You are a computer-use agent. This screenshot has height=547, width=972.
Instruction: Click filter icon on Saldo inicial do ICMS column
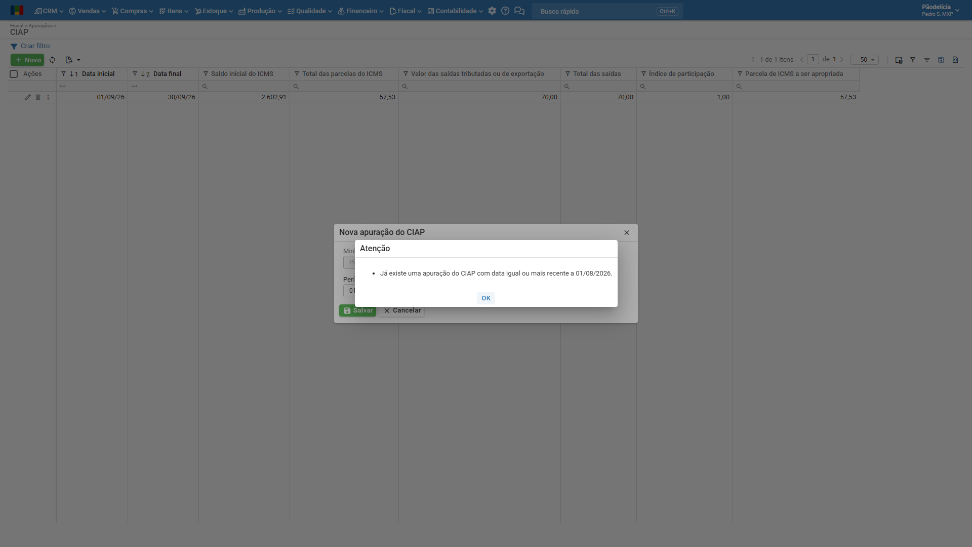[206, 74]
